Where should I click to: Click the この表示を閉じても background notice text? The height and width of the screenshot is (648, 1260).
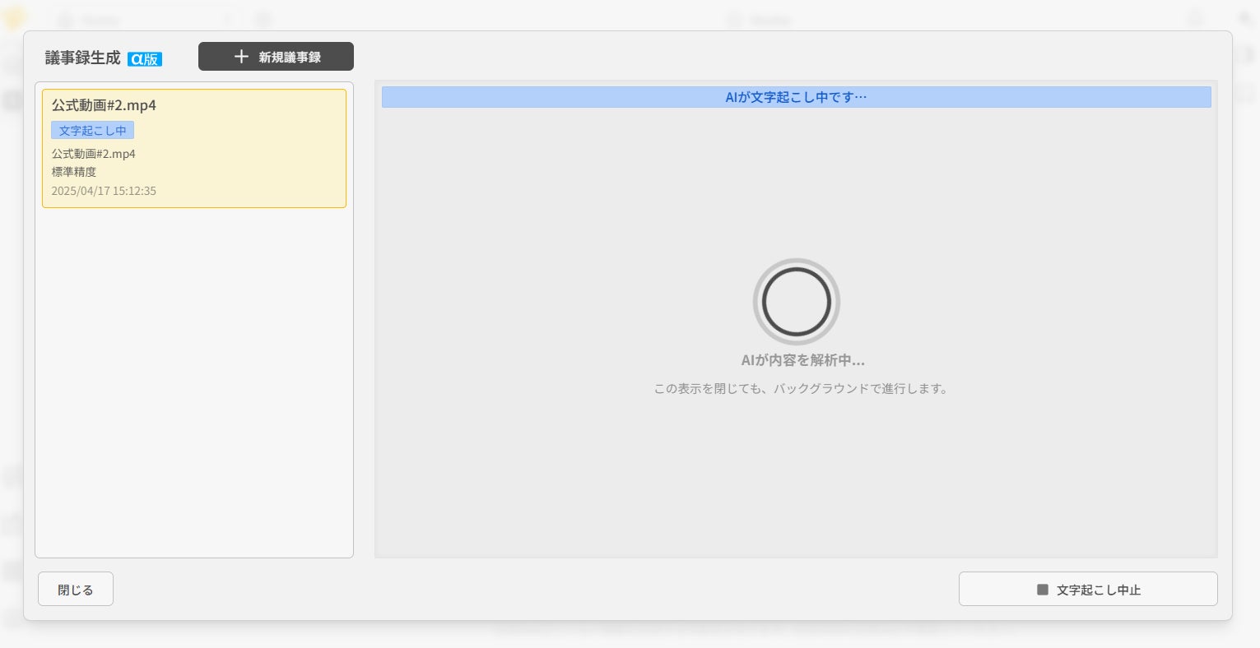point(802,389)
